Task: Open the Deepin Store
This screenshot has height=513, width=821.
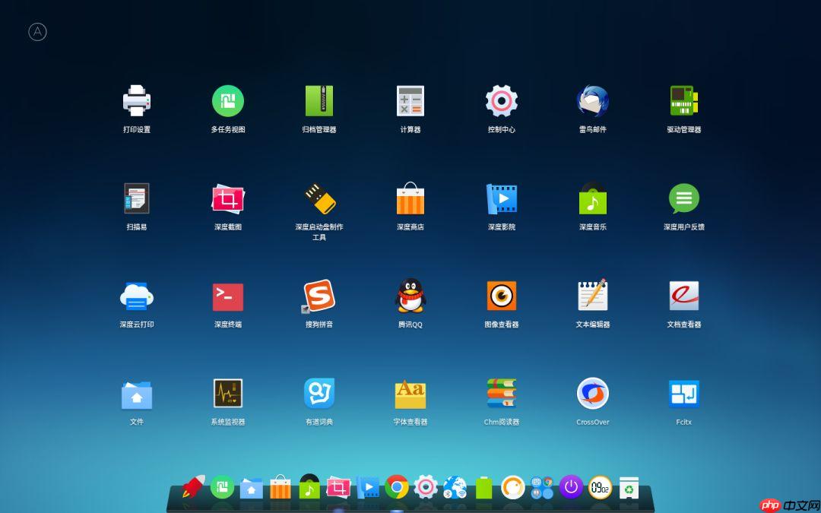Action: (410, 199)
